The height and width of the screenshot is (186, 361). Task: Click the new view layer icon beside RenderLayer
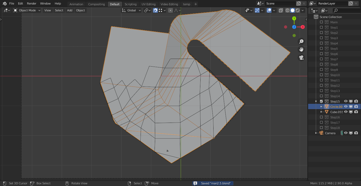tap(351, 3)
